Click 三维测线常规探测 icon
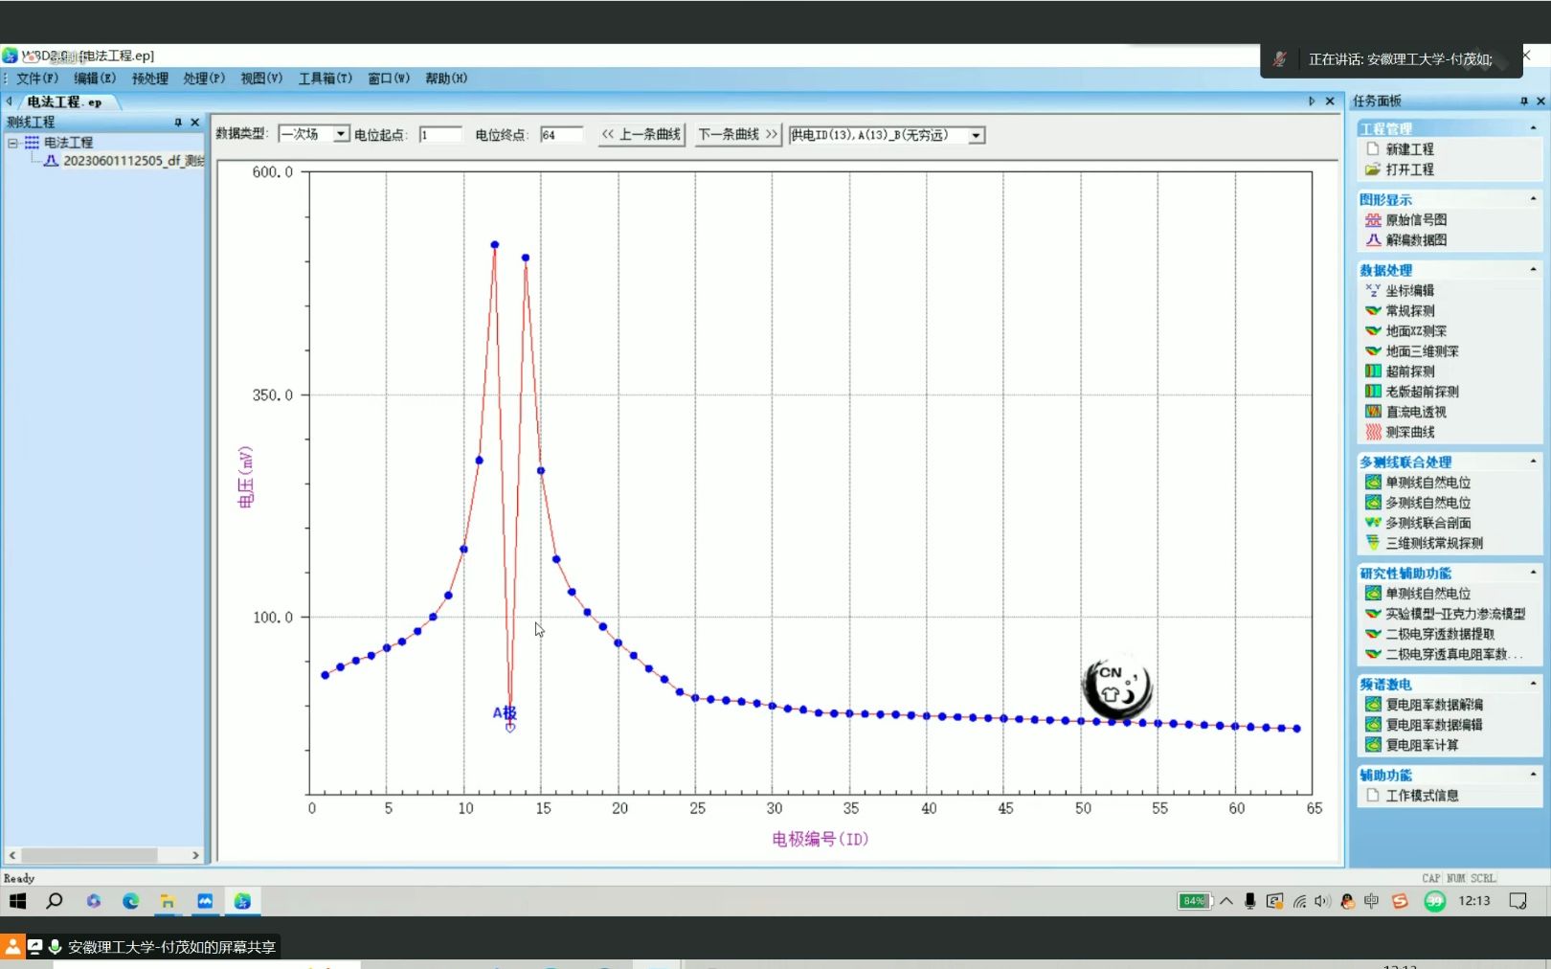Viewport: 1551px width, 969px height. (1373, 543)
